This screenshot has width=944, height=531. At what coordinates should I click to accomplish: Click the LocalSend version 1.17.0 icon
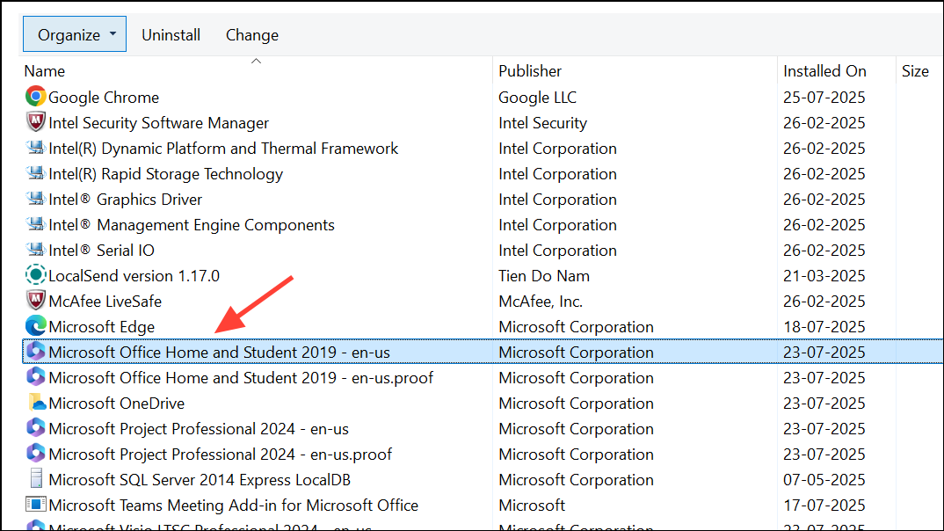click(35, 275)
